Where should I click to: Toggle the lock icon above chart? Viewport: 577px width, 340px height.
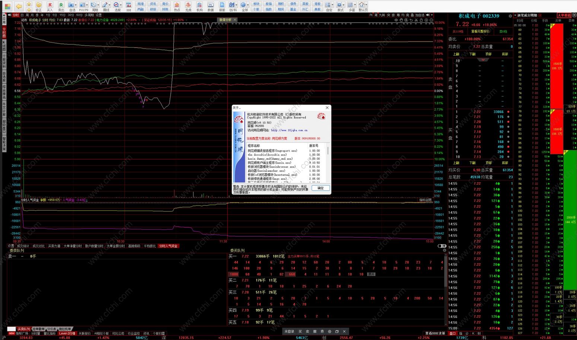click(421, 20)
